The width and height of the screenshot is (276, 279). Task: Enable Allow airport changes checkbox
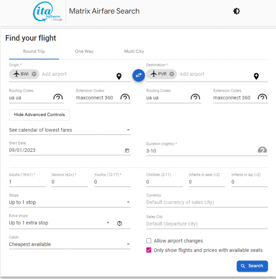click(149, 241)
